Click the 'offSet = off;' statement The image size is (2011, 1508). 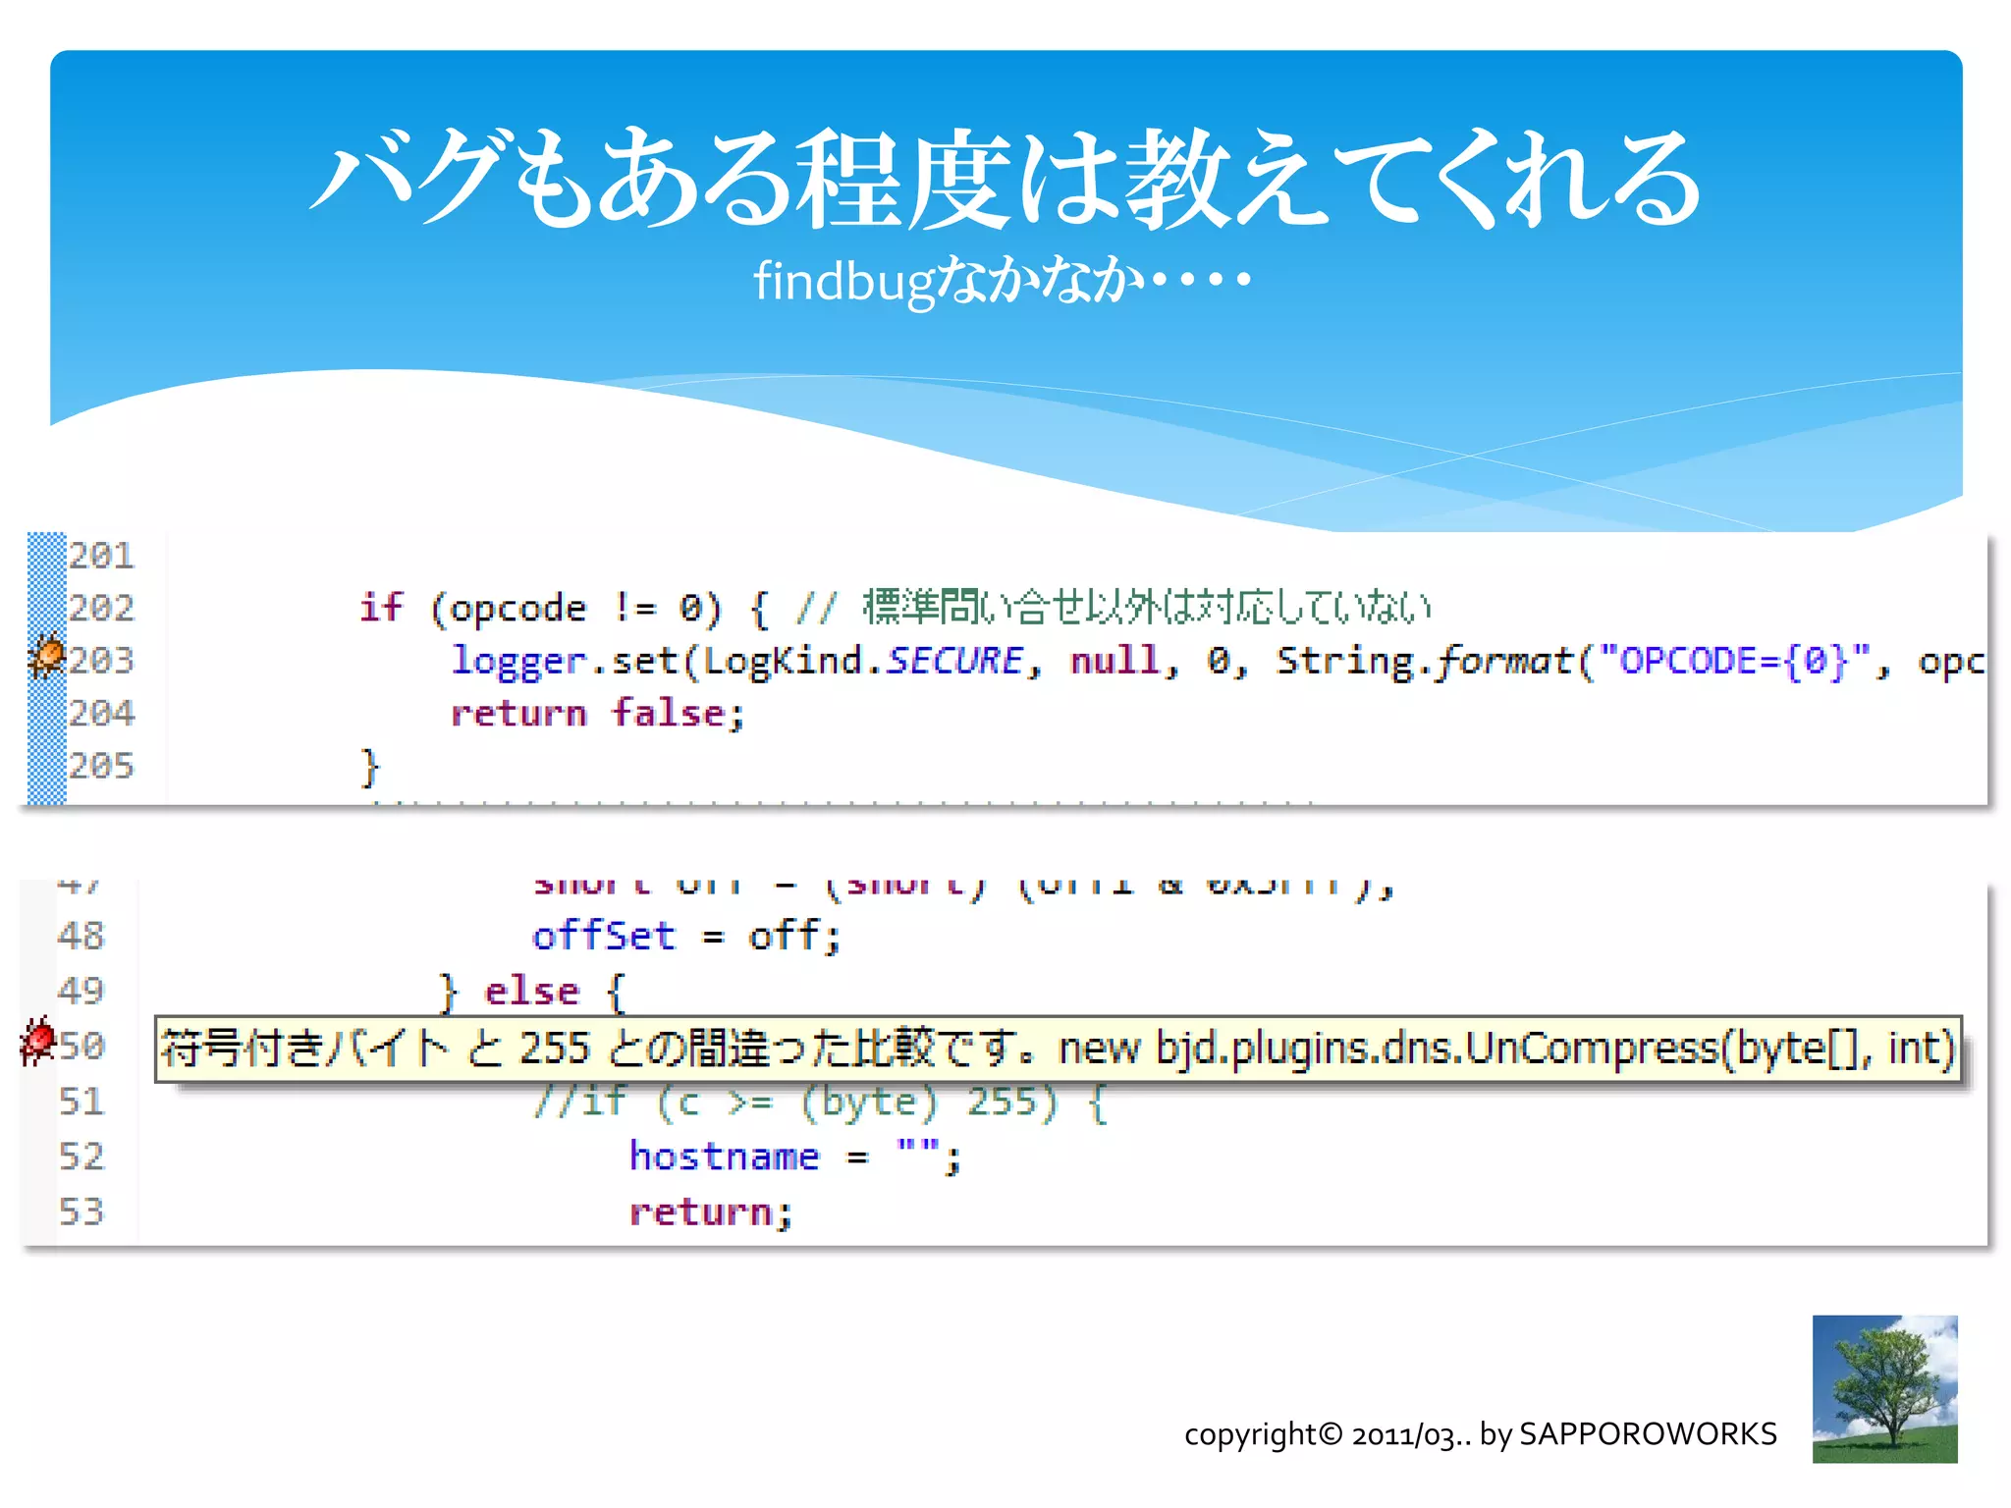(x=686, y=936)
